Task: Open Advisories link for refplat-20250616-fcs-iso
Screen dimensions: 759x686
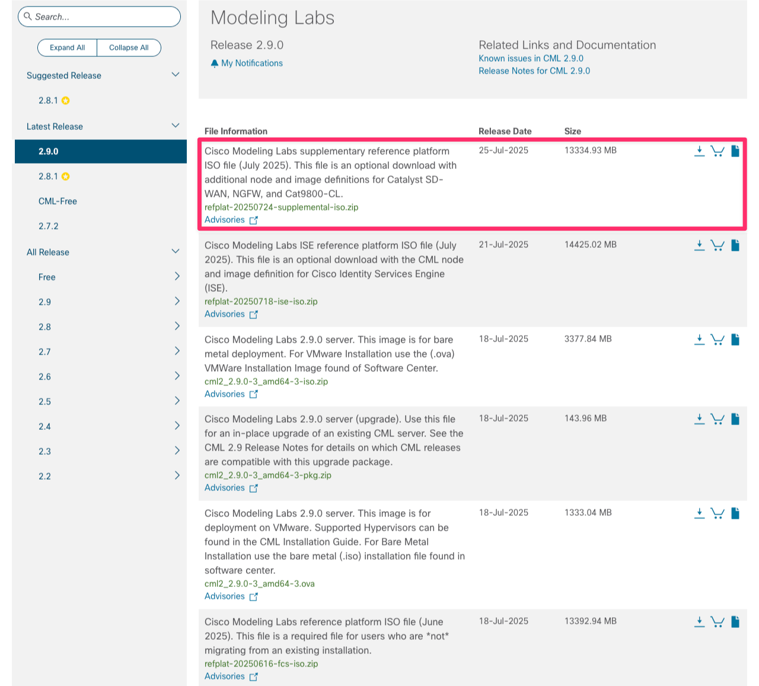Action: (225, 677)
